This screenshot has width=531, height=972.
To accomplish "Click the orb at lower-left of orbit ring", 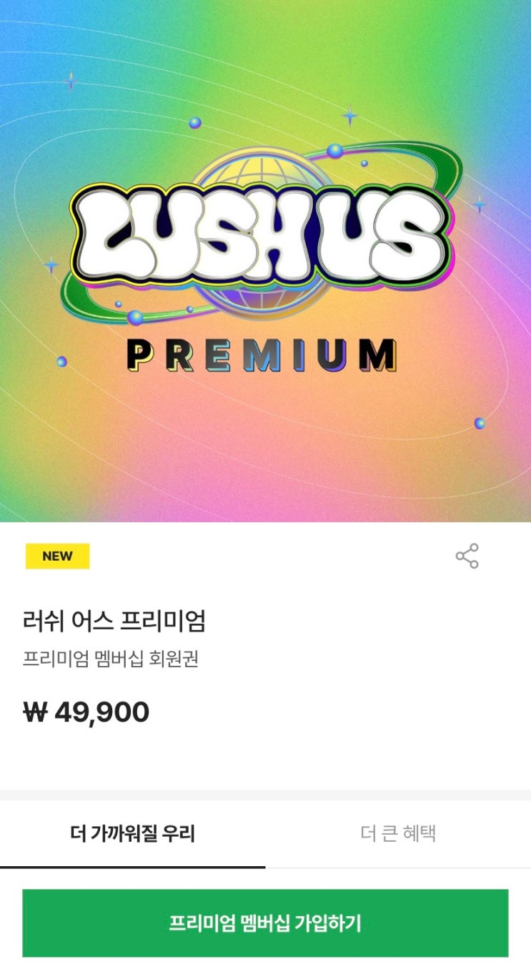I will [135, 317].
